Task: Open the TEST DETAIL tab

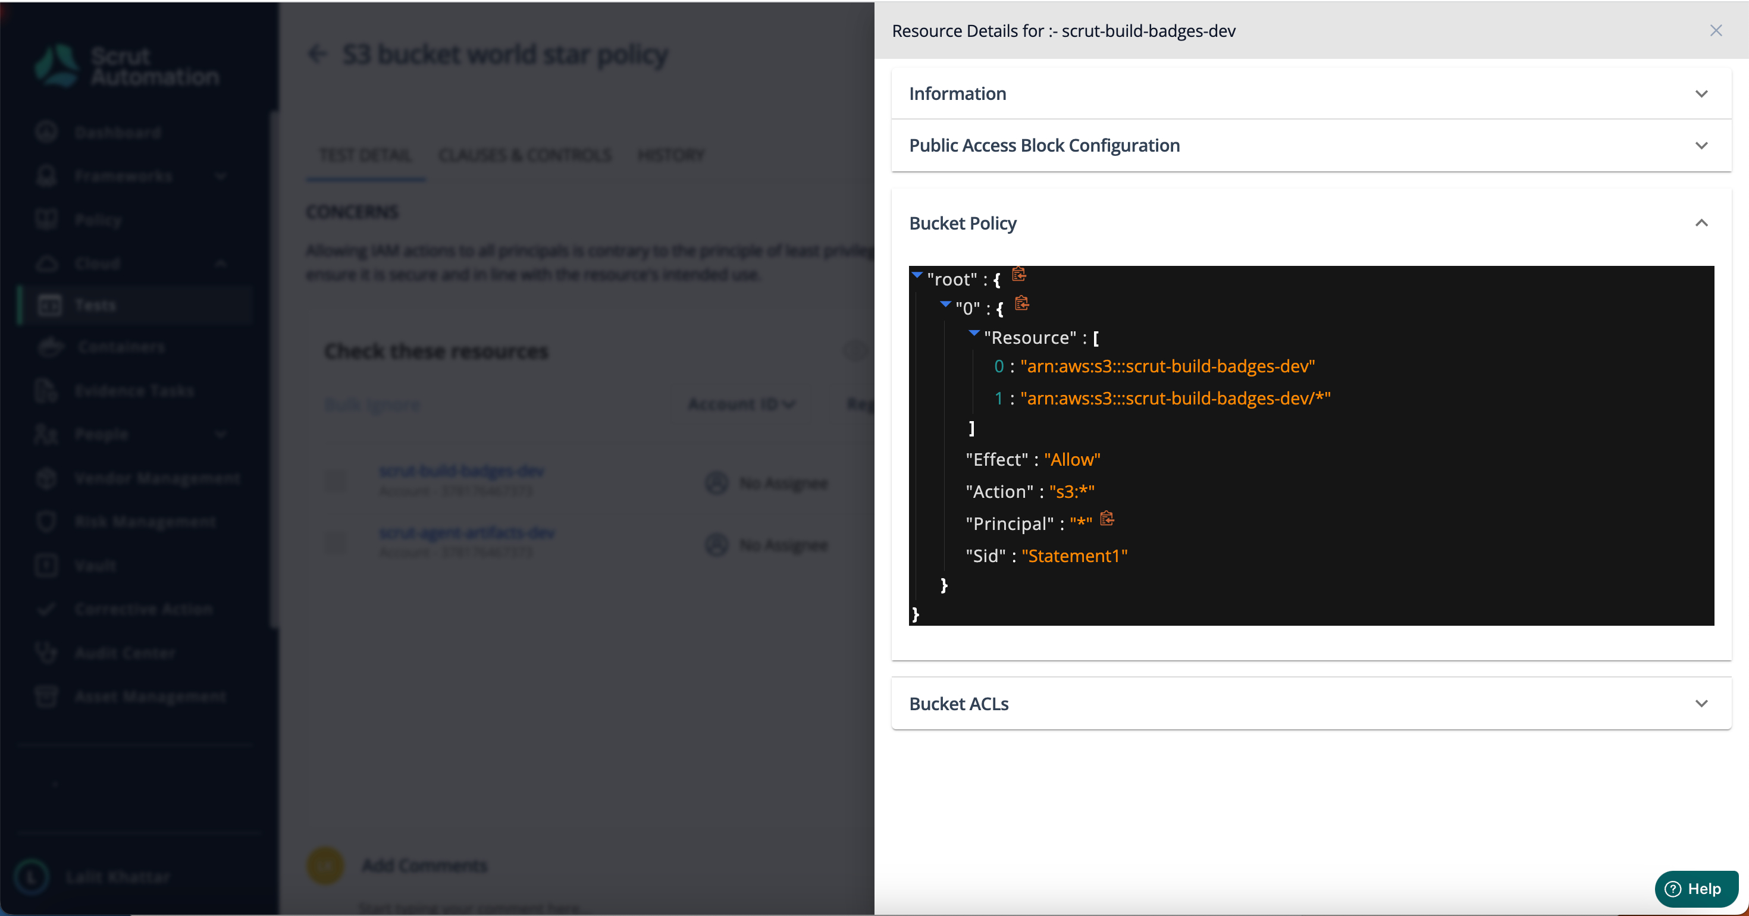Action: click(x=365, y=155)
